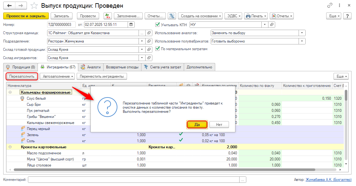This screenshot has height=186, width=356.
Task: Open Структурная единица item form icon
Action: [x=149, y=33]
